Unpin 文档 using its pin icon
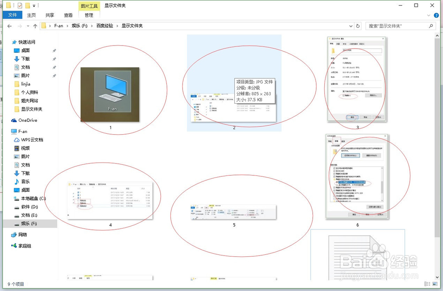This screenshot has height=291, width=443. 54,67
